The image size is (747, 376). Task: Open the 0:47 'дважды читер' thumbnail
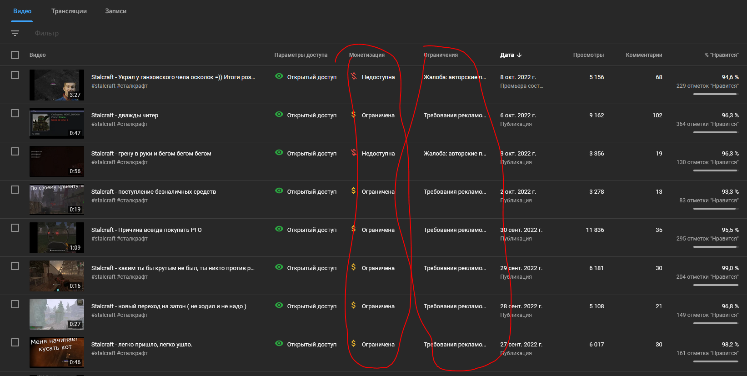pyautogui.click(x=57, y=123)
